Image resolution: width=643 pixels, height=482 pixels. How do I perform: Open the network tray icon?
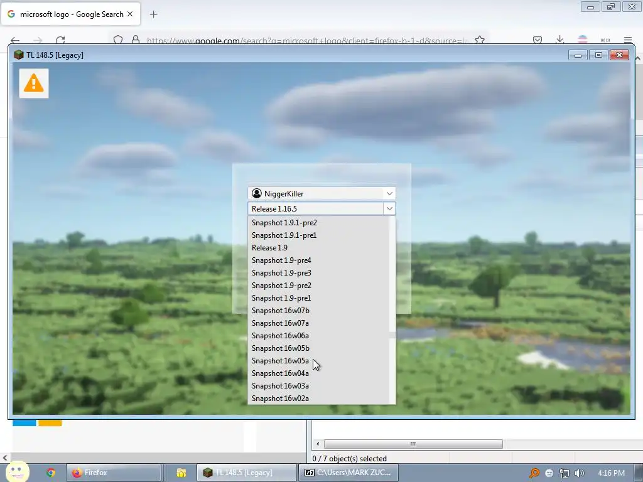[565, 473]
